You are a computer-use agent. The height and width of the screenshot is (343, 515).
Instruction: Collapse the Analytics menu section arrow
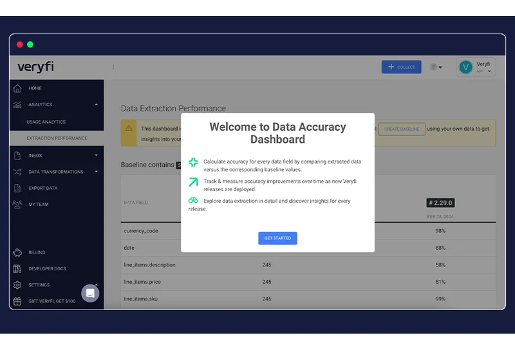(x=96, y=104)
